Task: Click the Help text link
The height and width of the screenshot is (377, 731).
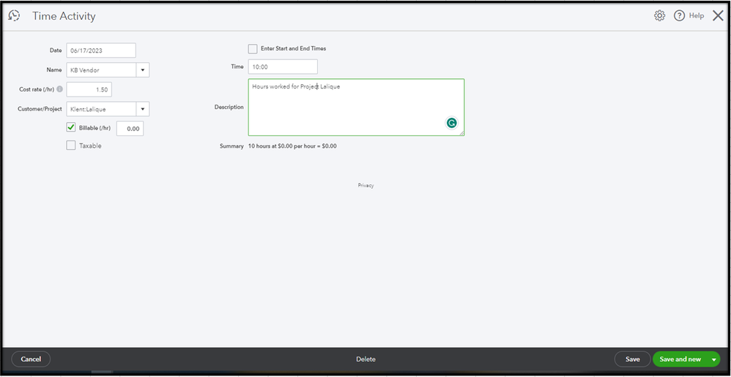Action: coord(697,16)
